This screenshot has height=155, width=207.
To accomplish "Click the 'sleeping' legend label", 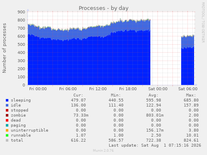I will pos(21,100).
